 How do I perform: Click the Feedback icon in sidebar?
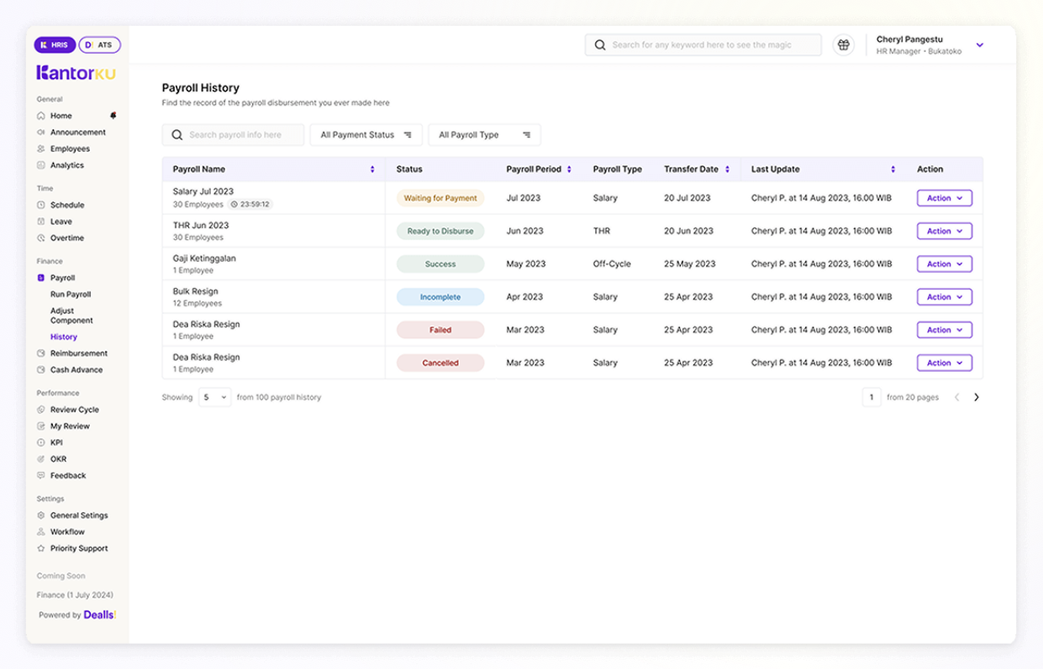[x=41, y=476]
